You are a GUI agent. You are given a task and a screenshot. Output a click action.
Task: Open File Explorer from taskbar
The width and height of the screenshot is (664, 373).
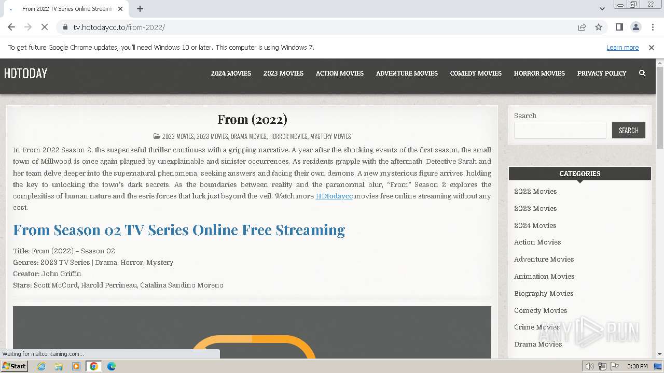pyautogui.click(x=59, y=366)
